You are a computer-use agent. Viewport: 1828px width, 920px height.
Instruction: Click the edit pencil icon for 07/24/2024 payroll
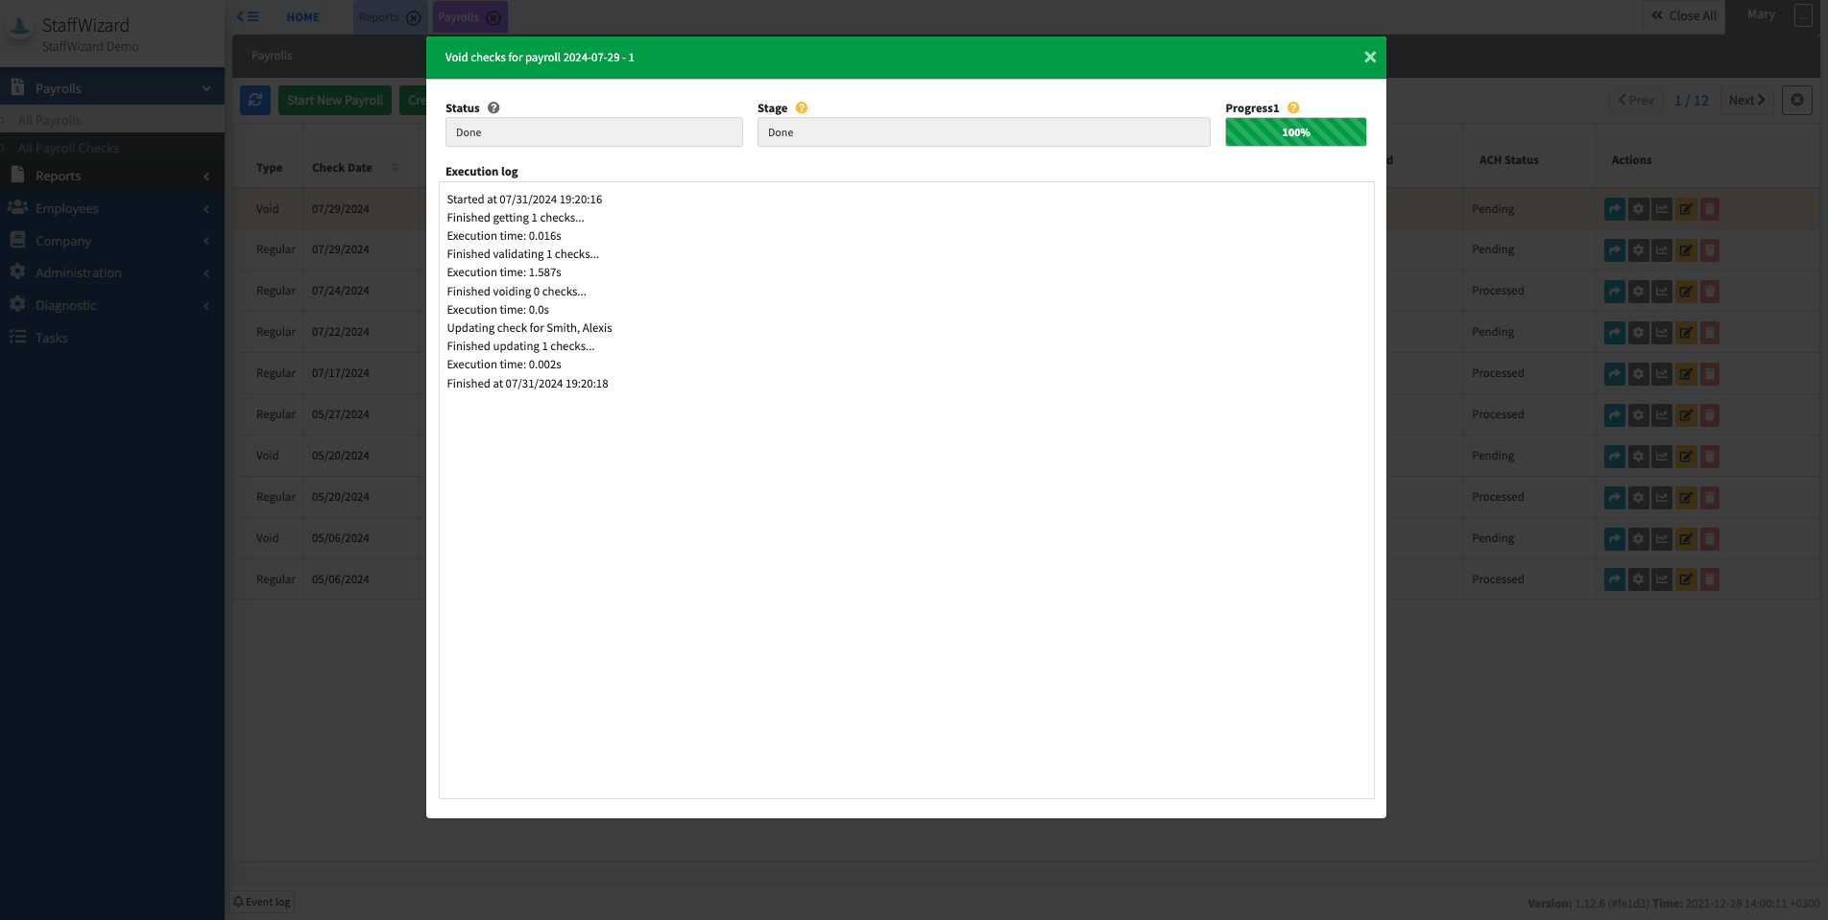[x=1686, y=292]
